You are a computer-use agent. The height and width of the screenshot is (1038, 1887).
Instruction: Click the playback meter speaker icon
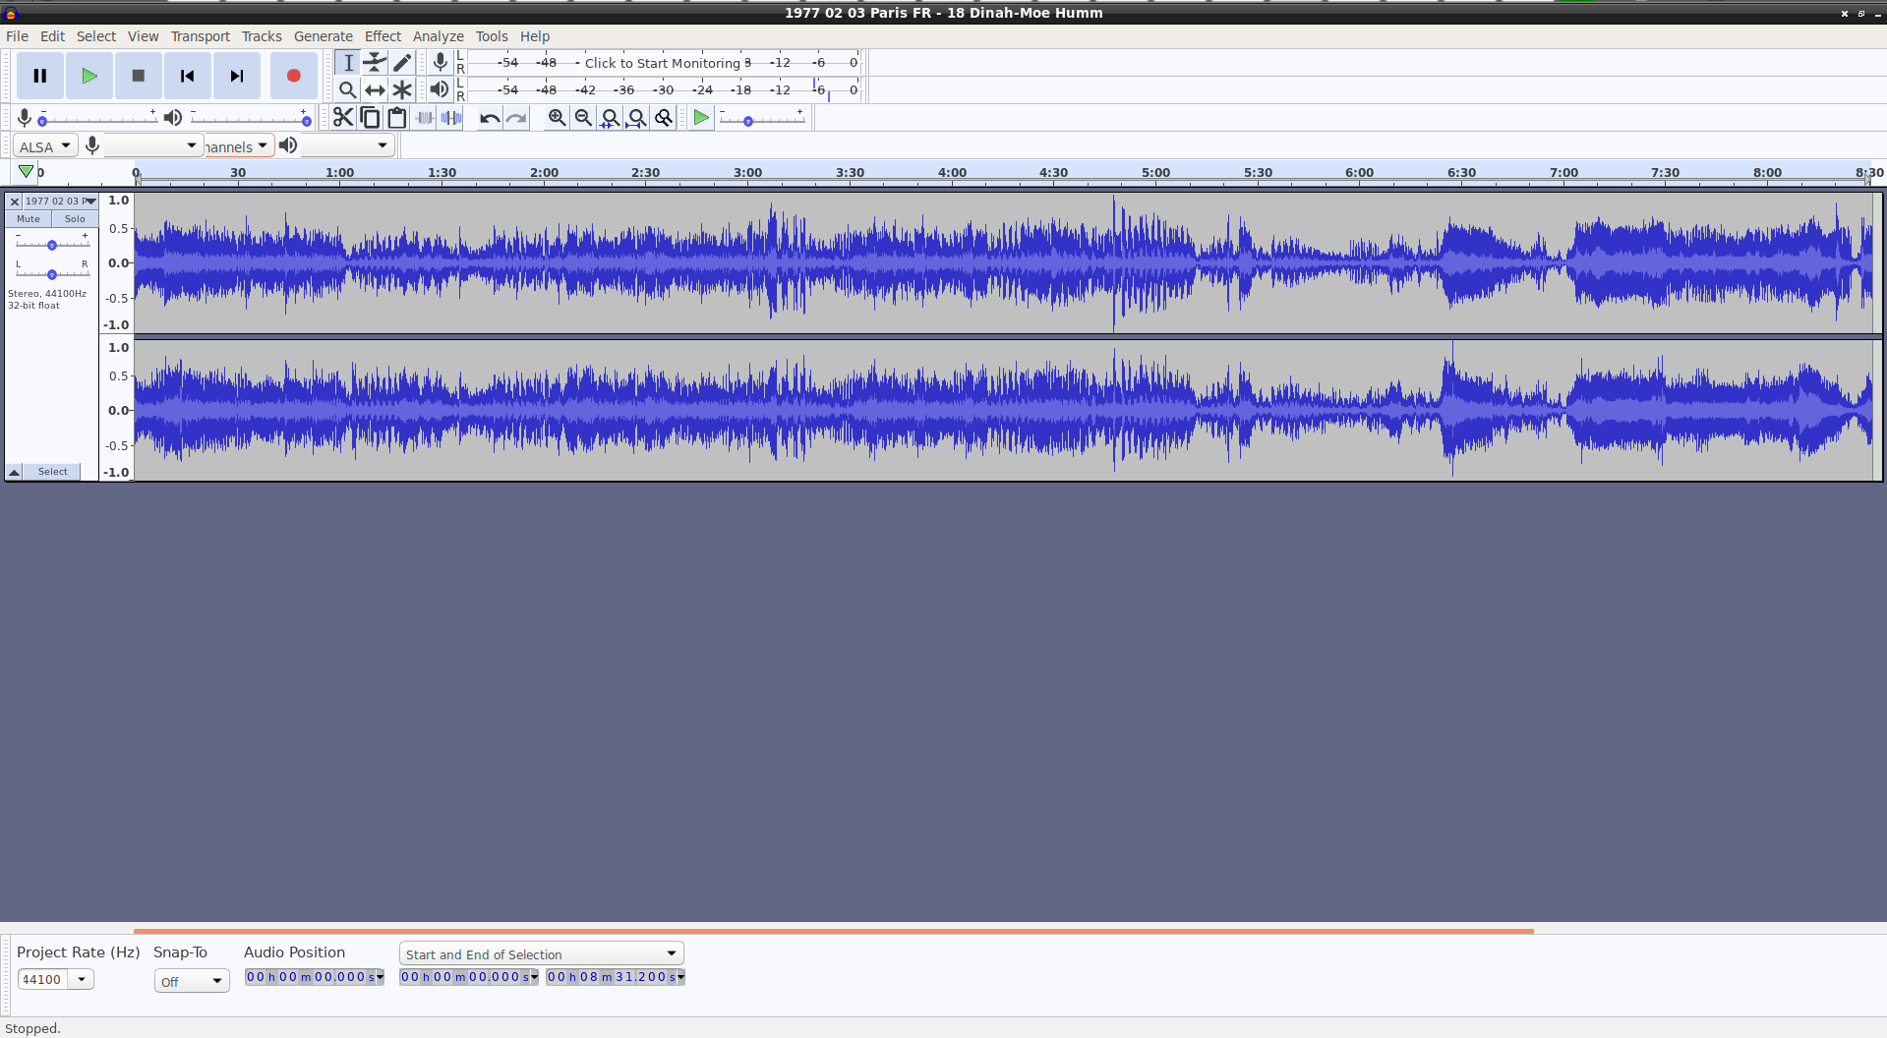[x=440, y=89]
